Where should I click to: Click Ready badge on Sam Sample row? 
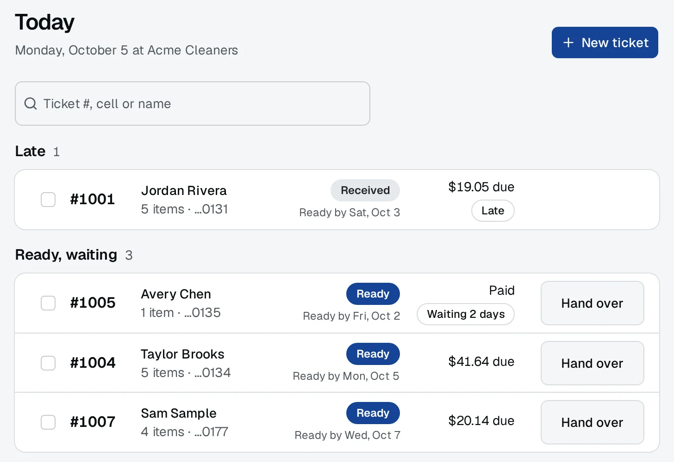[x=373, y=413]
